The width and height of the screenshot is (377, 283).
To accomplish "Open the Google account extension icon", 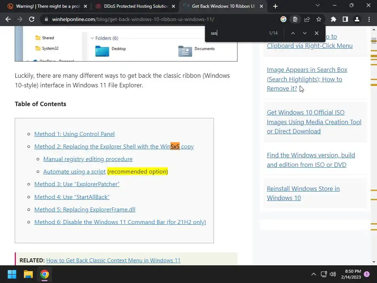I will coord(283,19).
